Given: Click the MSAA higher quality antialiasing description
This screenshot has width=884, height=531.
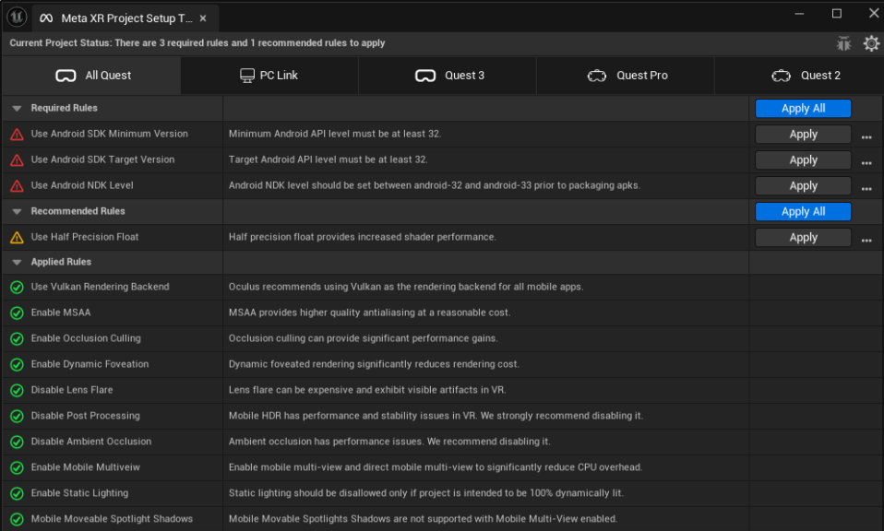Looking at the screenshot, I should point(370,313).
